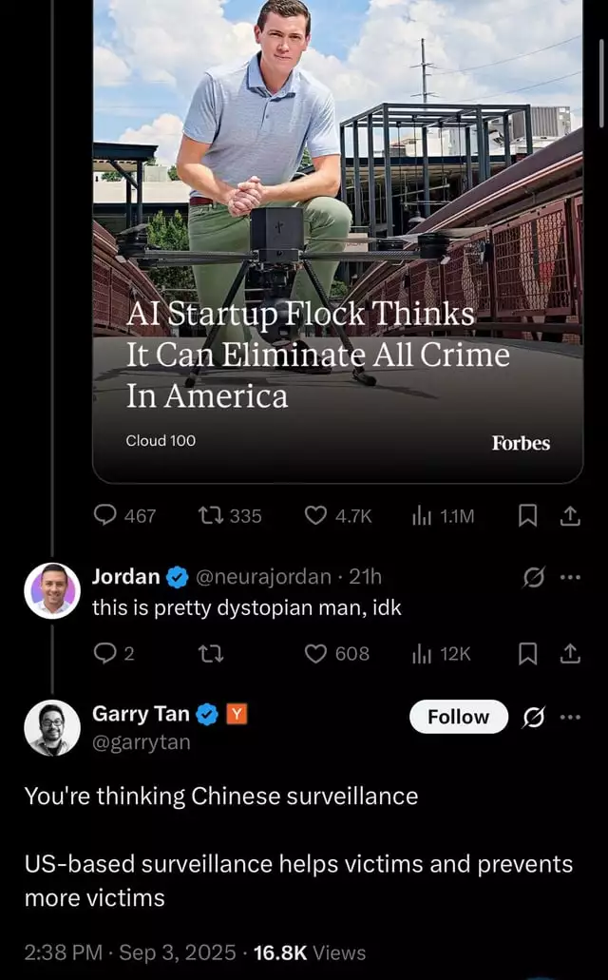Bookmark Jordan's reply

528,654
